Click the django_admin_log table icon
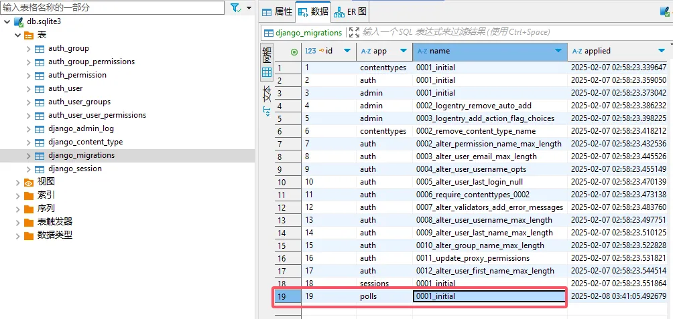The width and height of the screenshot is (673, 319). tap(40, 129)
